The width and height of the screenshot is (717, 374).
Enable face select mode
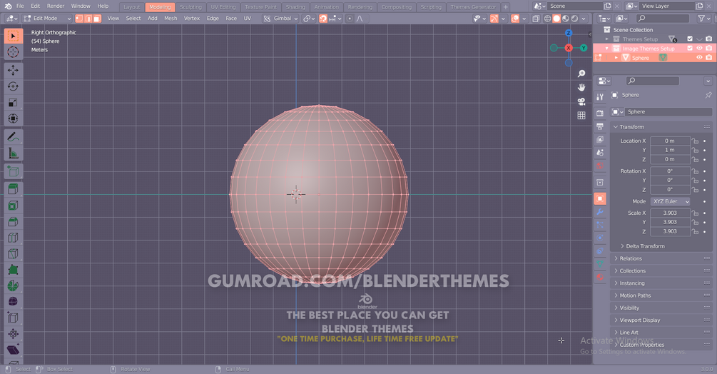(97, 19)
